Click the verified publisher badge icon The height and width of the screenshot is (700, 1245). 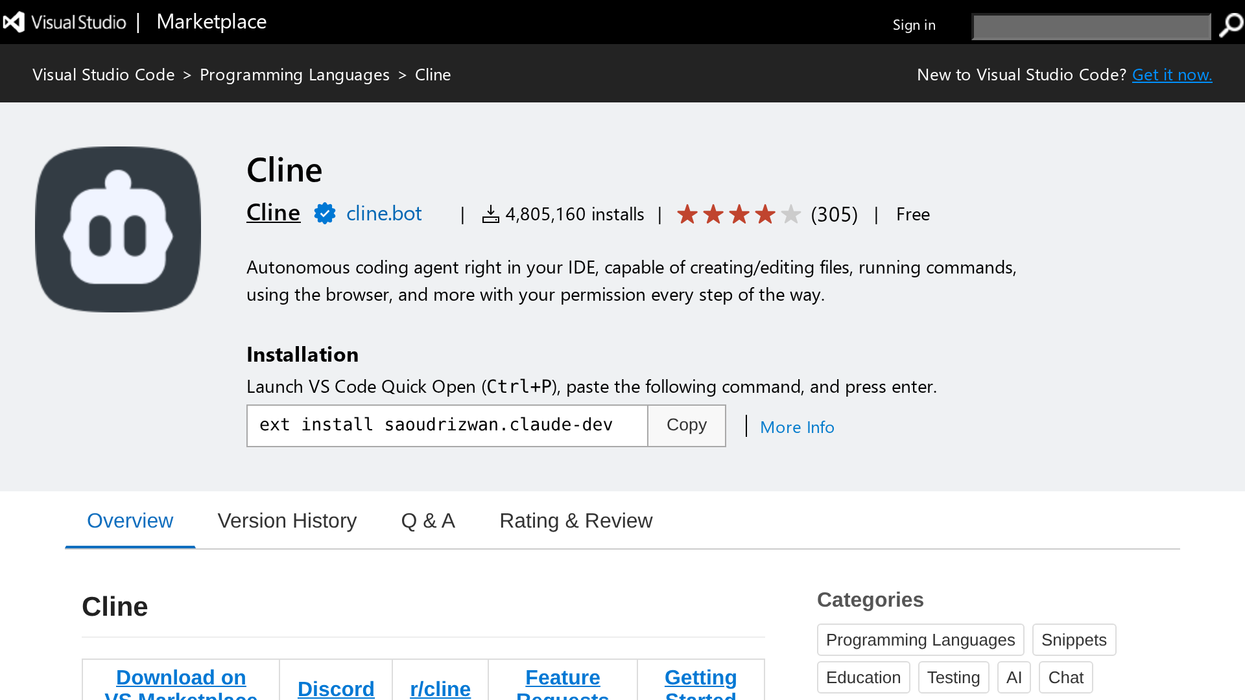click(x=324, y=213)
